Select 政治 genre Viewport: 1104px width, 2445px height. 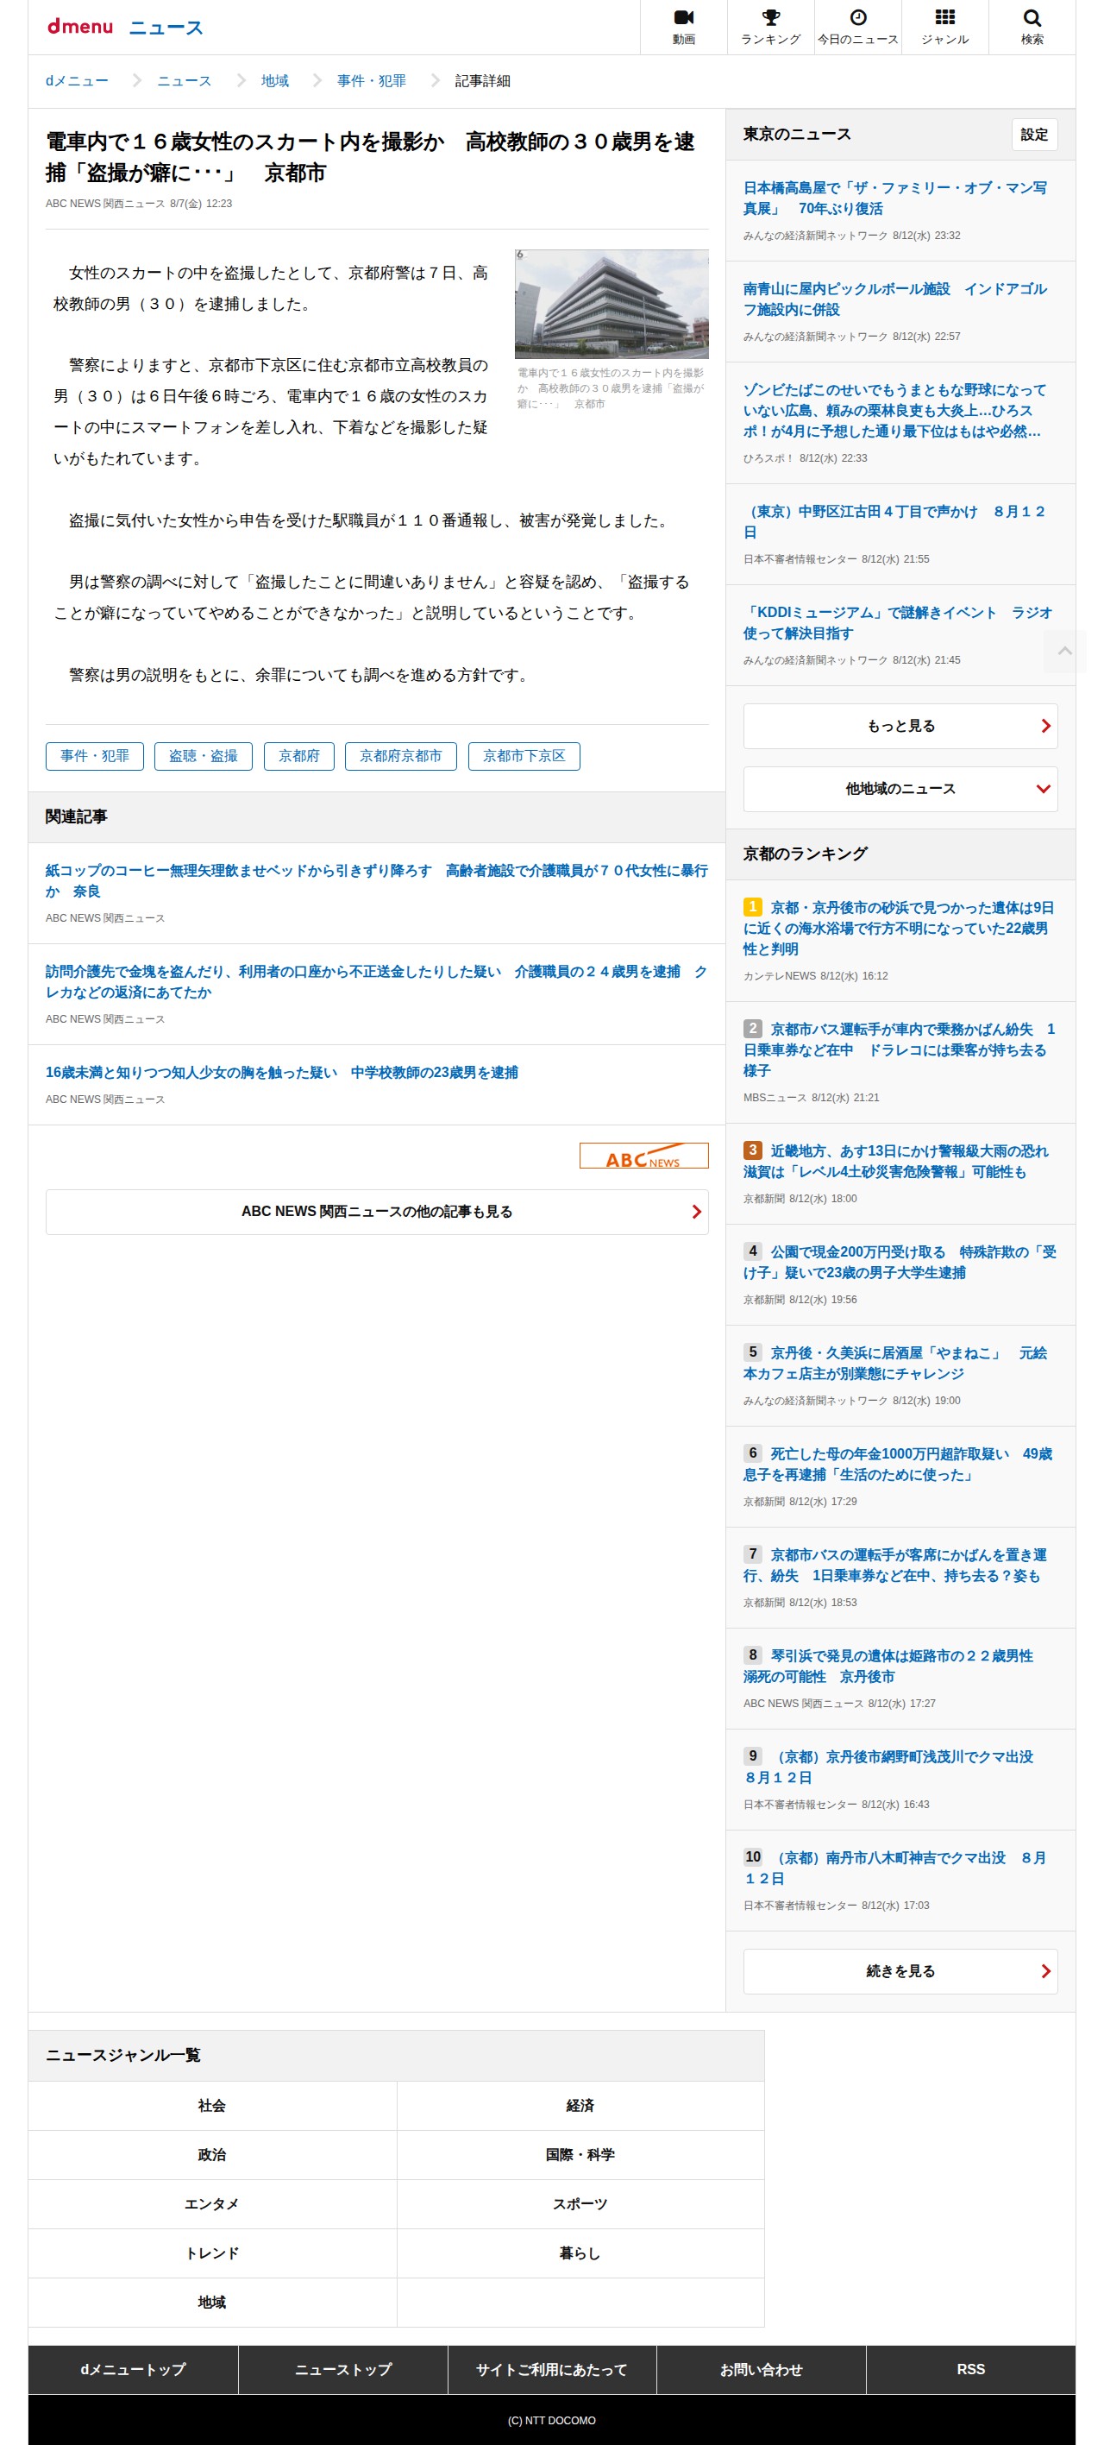coord(211,2154)
